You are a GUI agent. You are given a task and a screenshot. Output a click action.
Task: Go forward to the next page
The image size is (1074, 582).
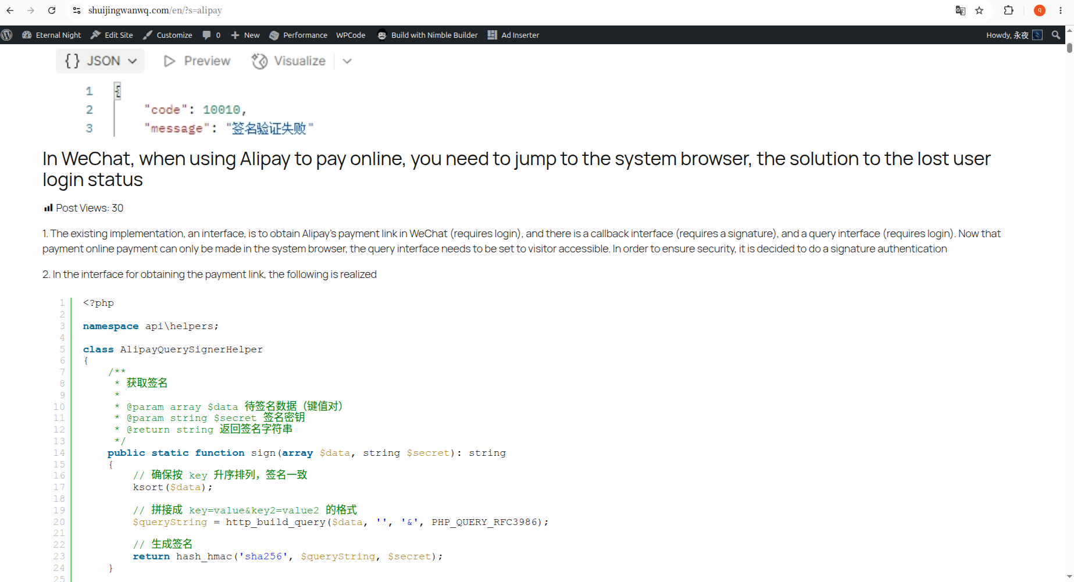click(x=31, y=10)
